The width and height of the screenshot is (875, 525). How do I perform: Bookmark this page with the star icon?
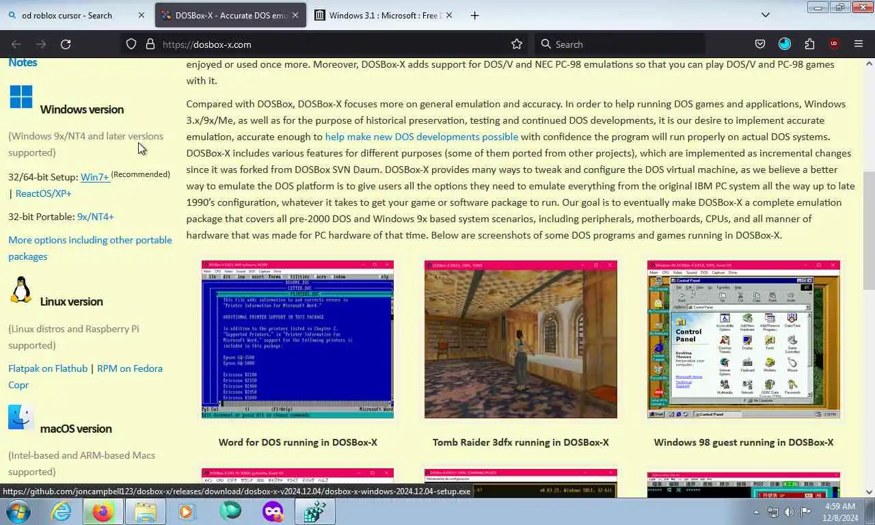pyautogui.click(x=517, y=44)
